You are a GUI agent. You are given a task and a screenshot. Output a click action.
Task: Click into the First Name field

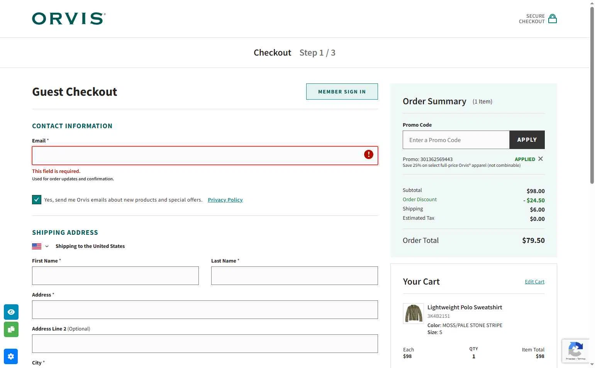point(115,276)
